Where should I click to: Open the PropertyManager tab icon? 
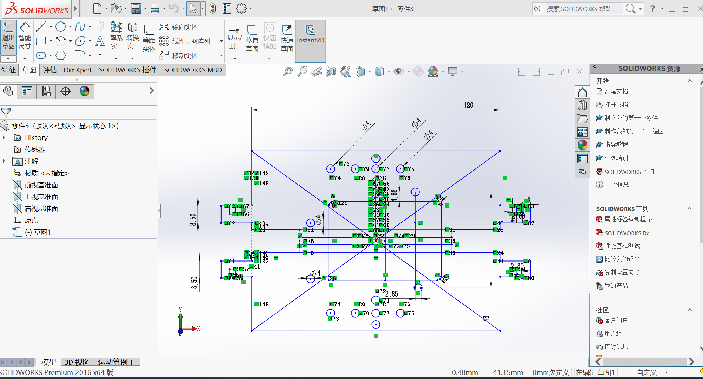click(27, 91)
